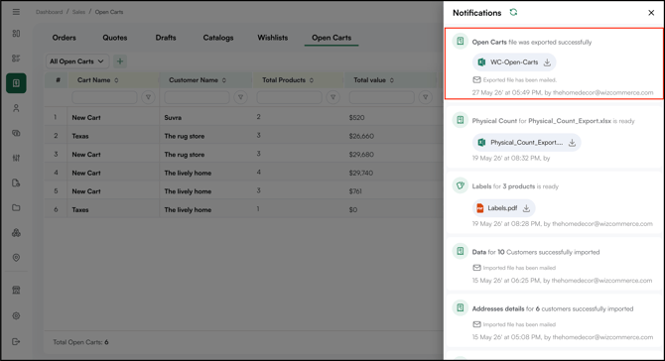This screenshot has width=665, height=361.
Task: Click the Labels notification tag icon
Action: 461,185
